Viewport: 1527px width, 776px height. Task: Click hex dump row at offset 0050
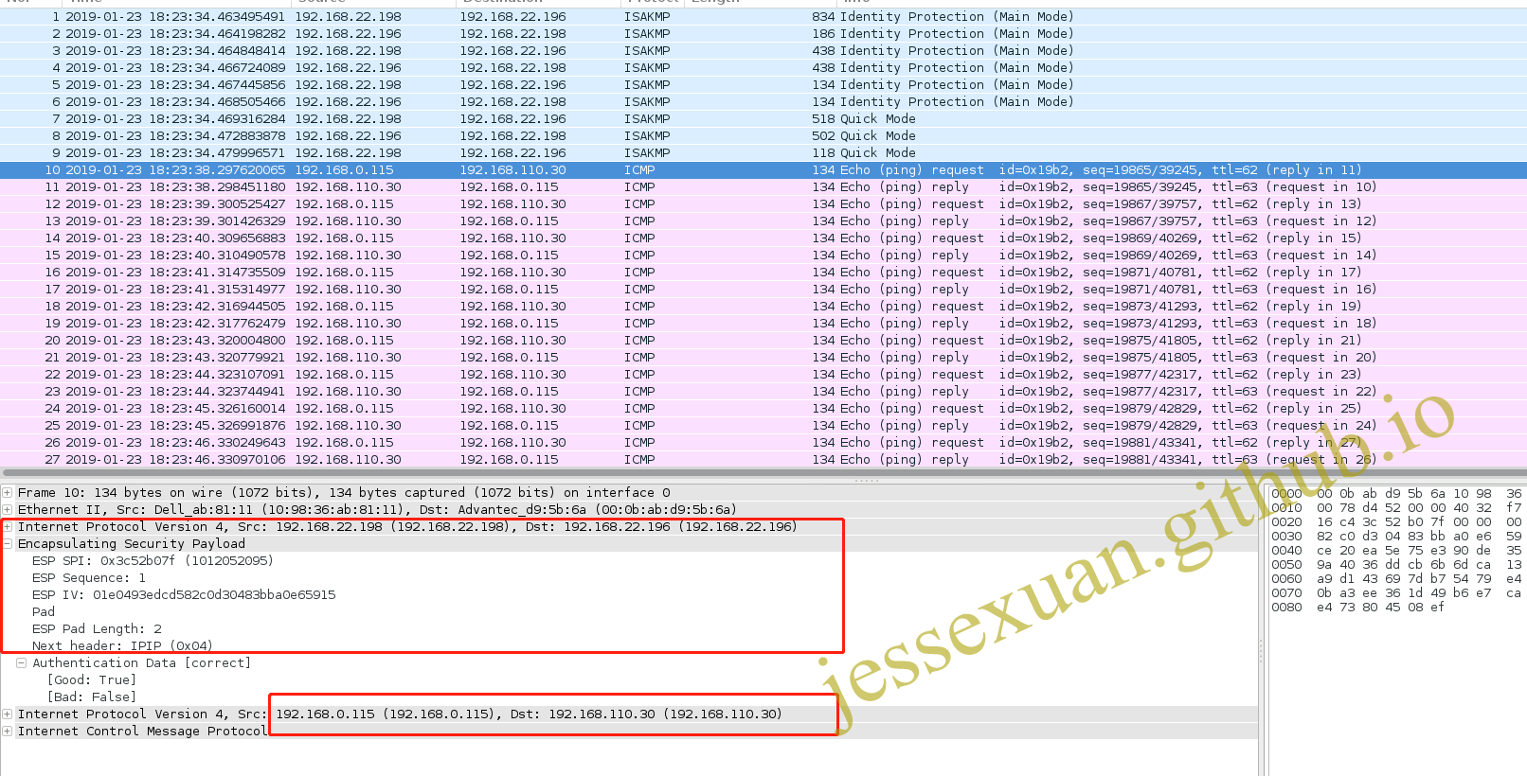pyautogui.click(x=1396, y=564)
